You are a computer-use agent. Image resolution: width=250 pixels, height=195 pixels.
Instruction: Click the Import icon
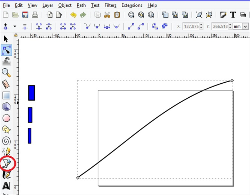(49, 15)
